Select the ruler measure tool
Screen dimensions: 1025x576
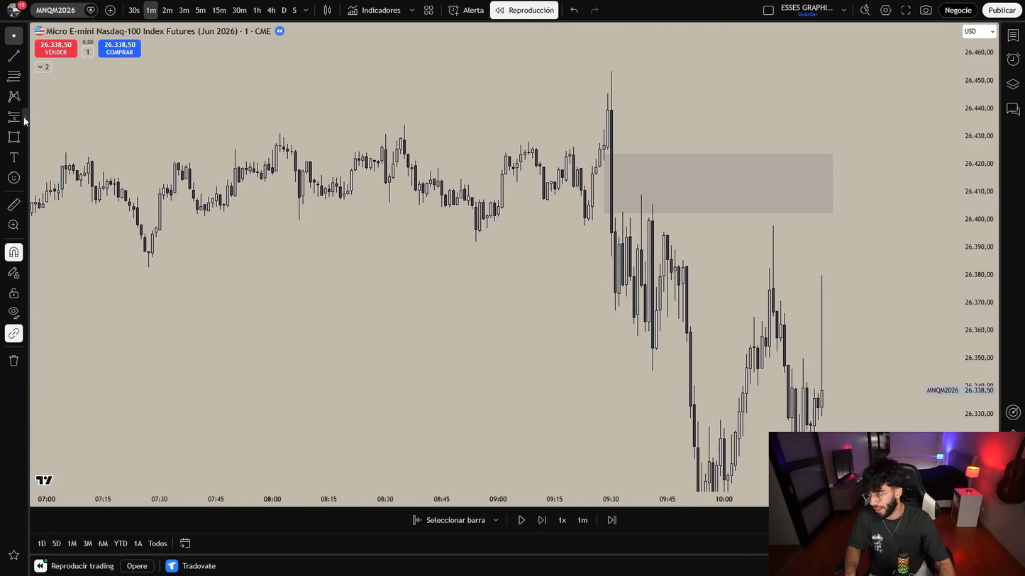[13, 205]
